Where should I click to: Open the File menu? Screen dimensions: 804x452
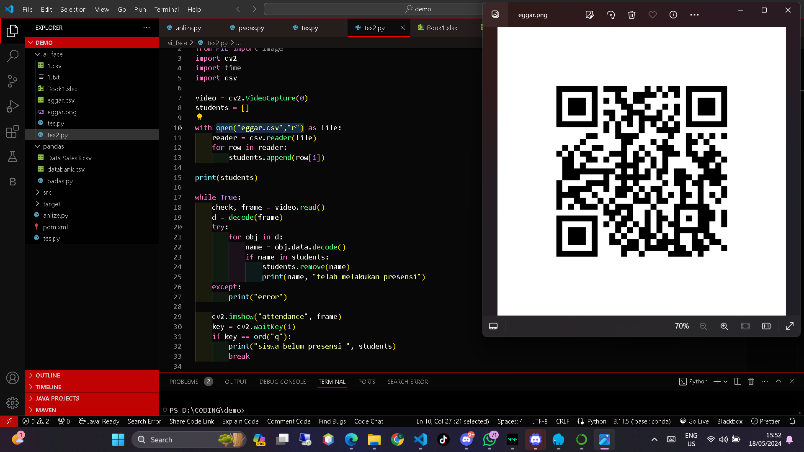28,9
